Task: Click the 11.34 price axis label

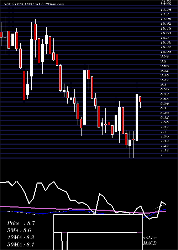Action: (166, 10)
